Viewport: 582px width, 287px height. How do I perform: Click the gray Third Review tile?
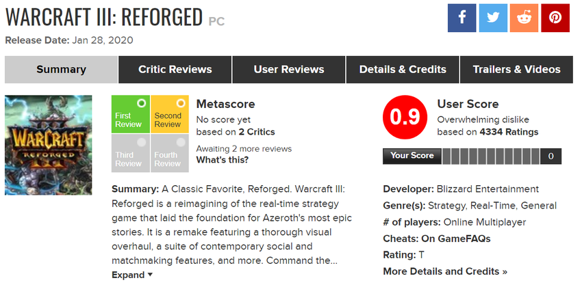pyautogui.click(x=130, y=153)
